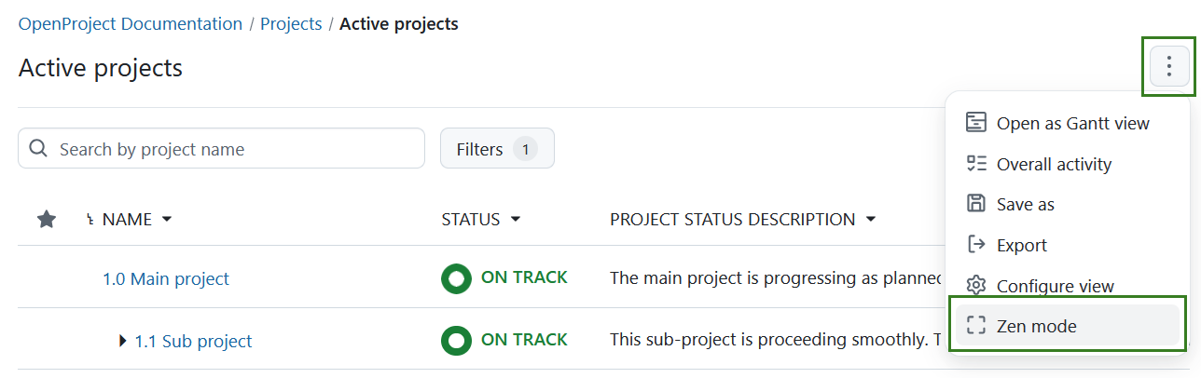Click the Gantt view icon in menu
This screenshot has width=1201, height=378.
[x=976, y=123]
